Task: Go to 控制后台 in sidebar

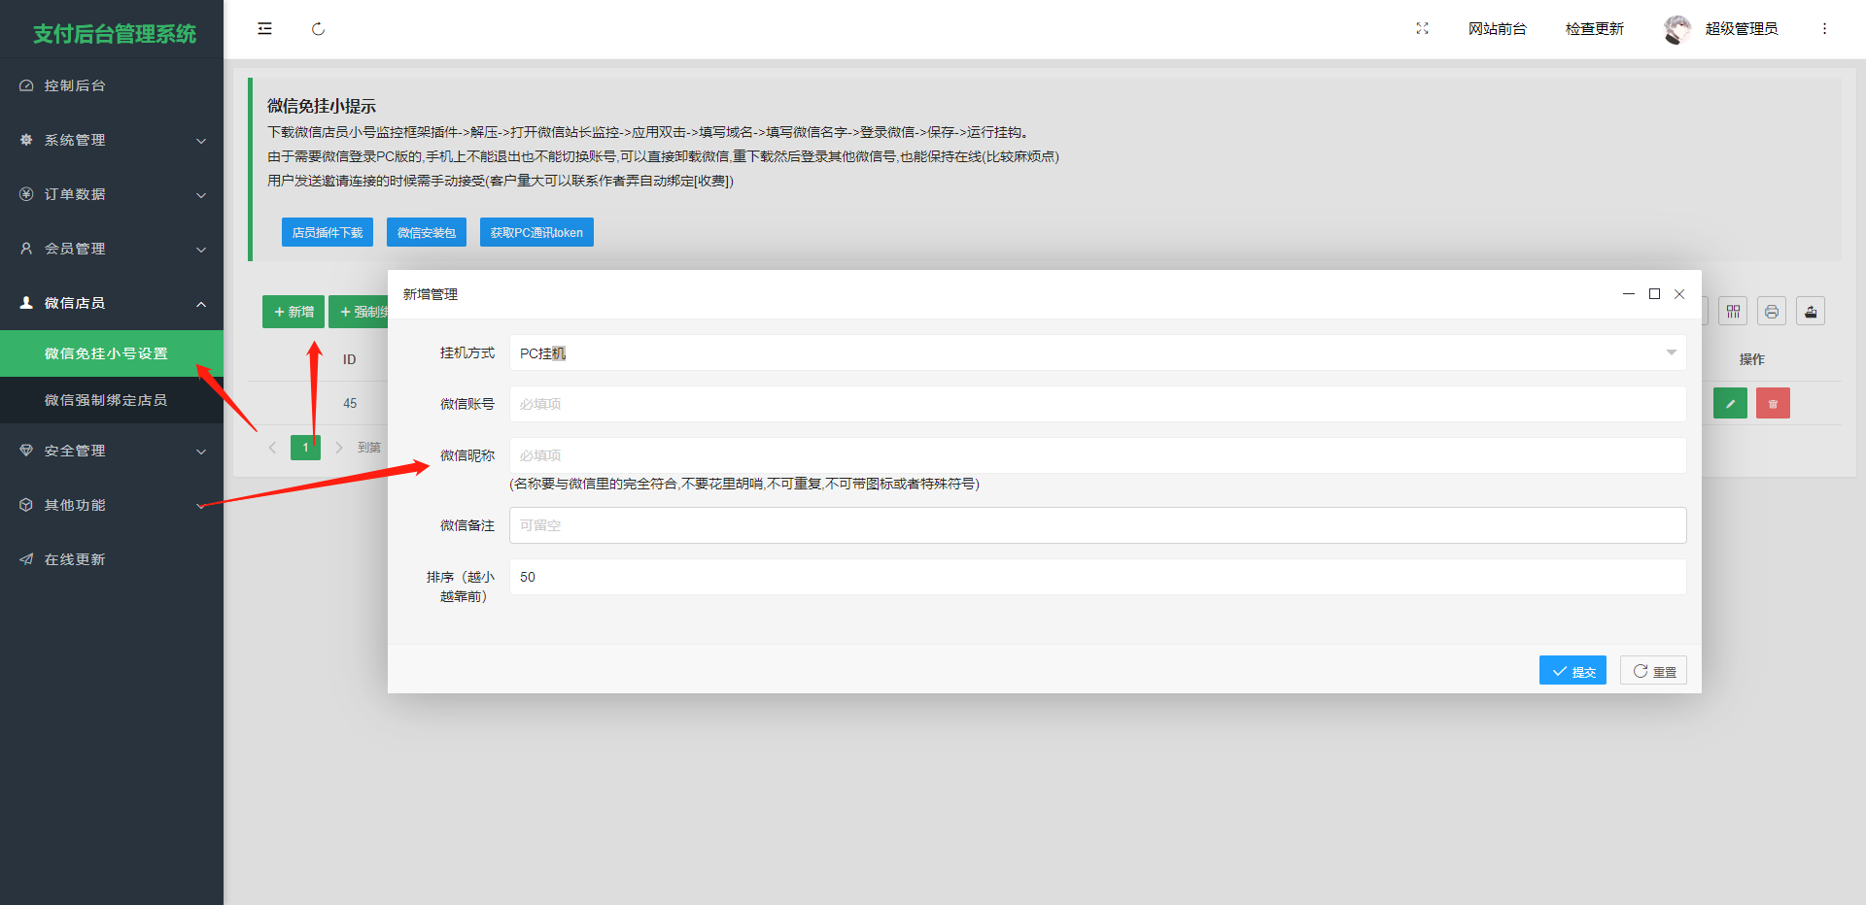Action: [x=75, y=85]
